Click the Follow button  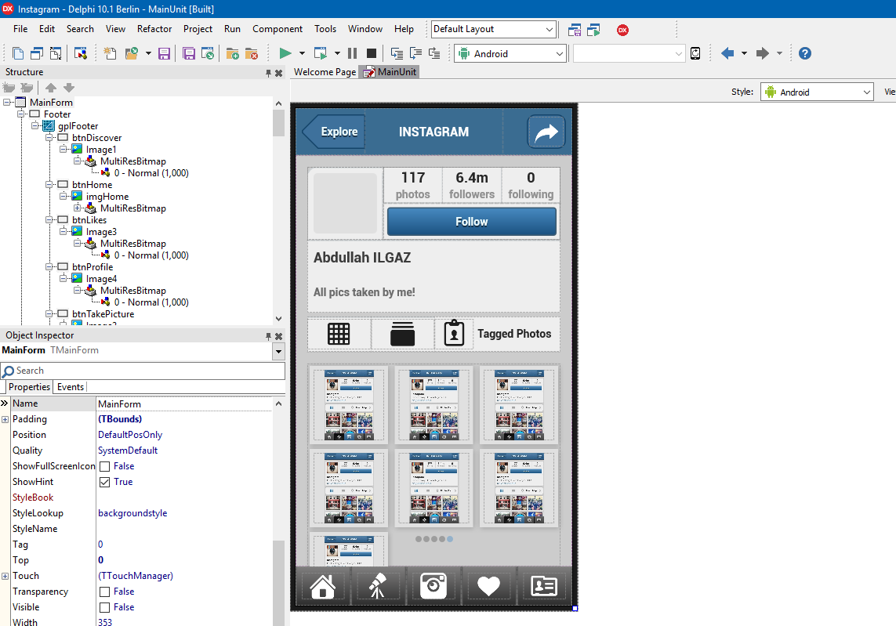(x=471, y=222)
